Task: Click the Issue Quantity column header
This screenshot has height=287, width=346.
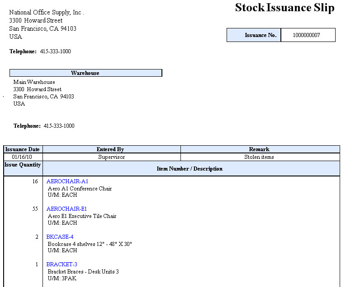Action: (23, 165)
